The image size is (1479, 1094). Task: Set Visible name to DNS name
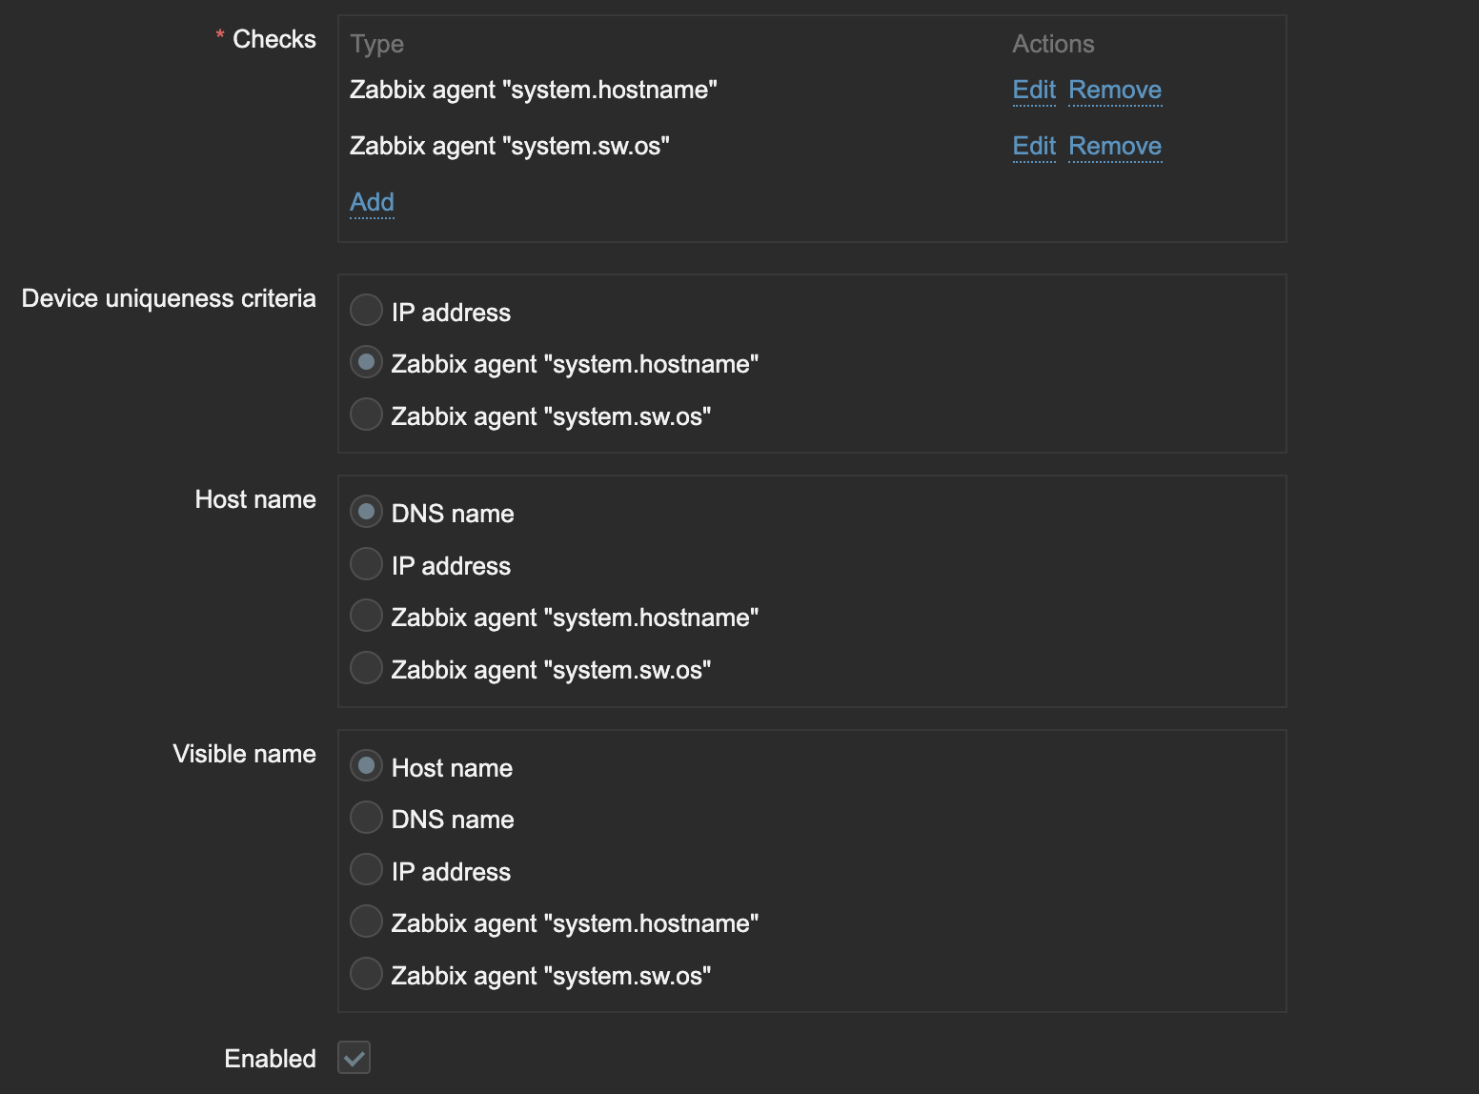pos(367,818)
